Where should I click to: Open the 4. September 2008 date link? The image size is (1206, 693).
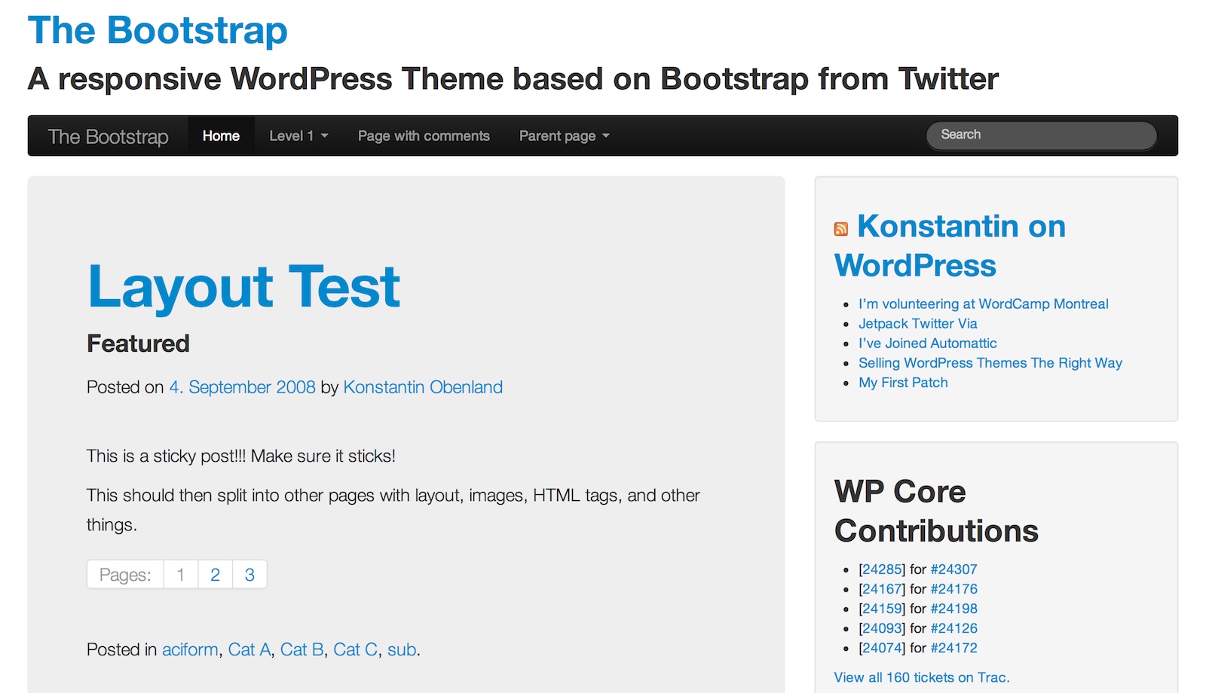tap(242, 387)
